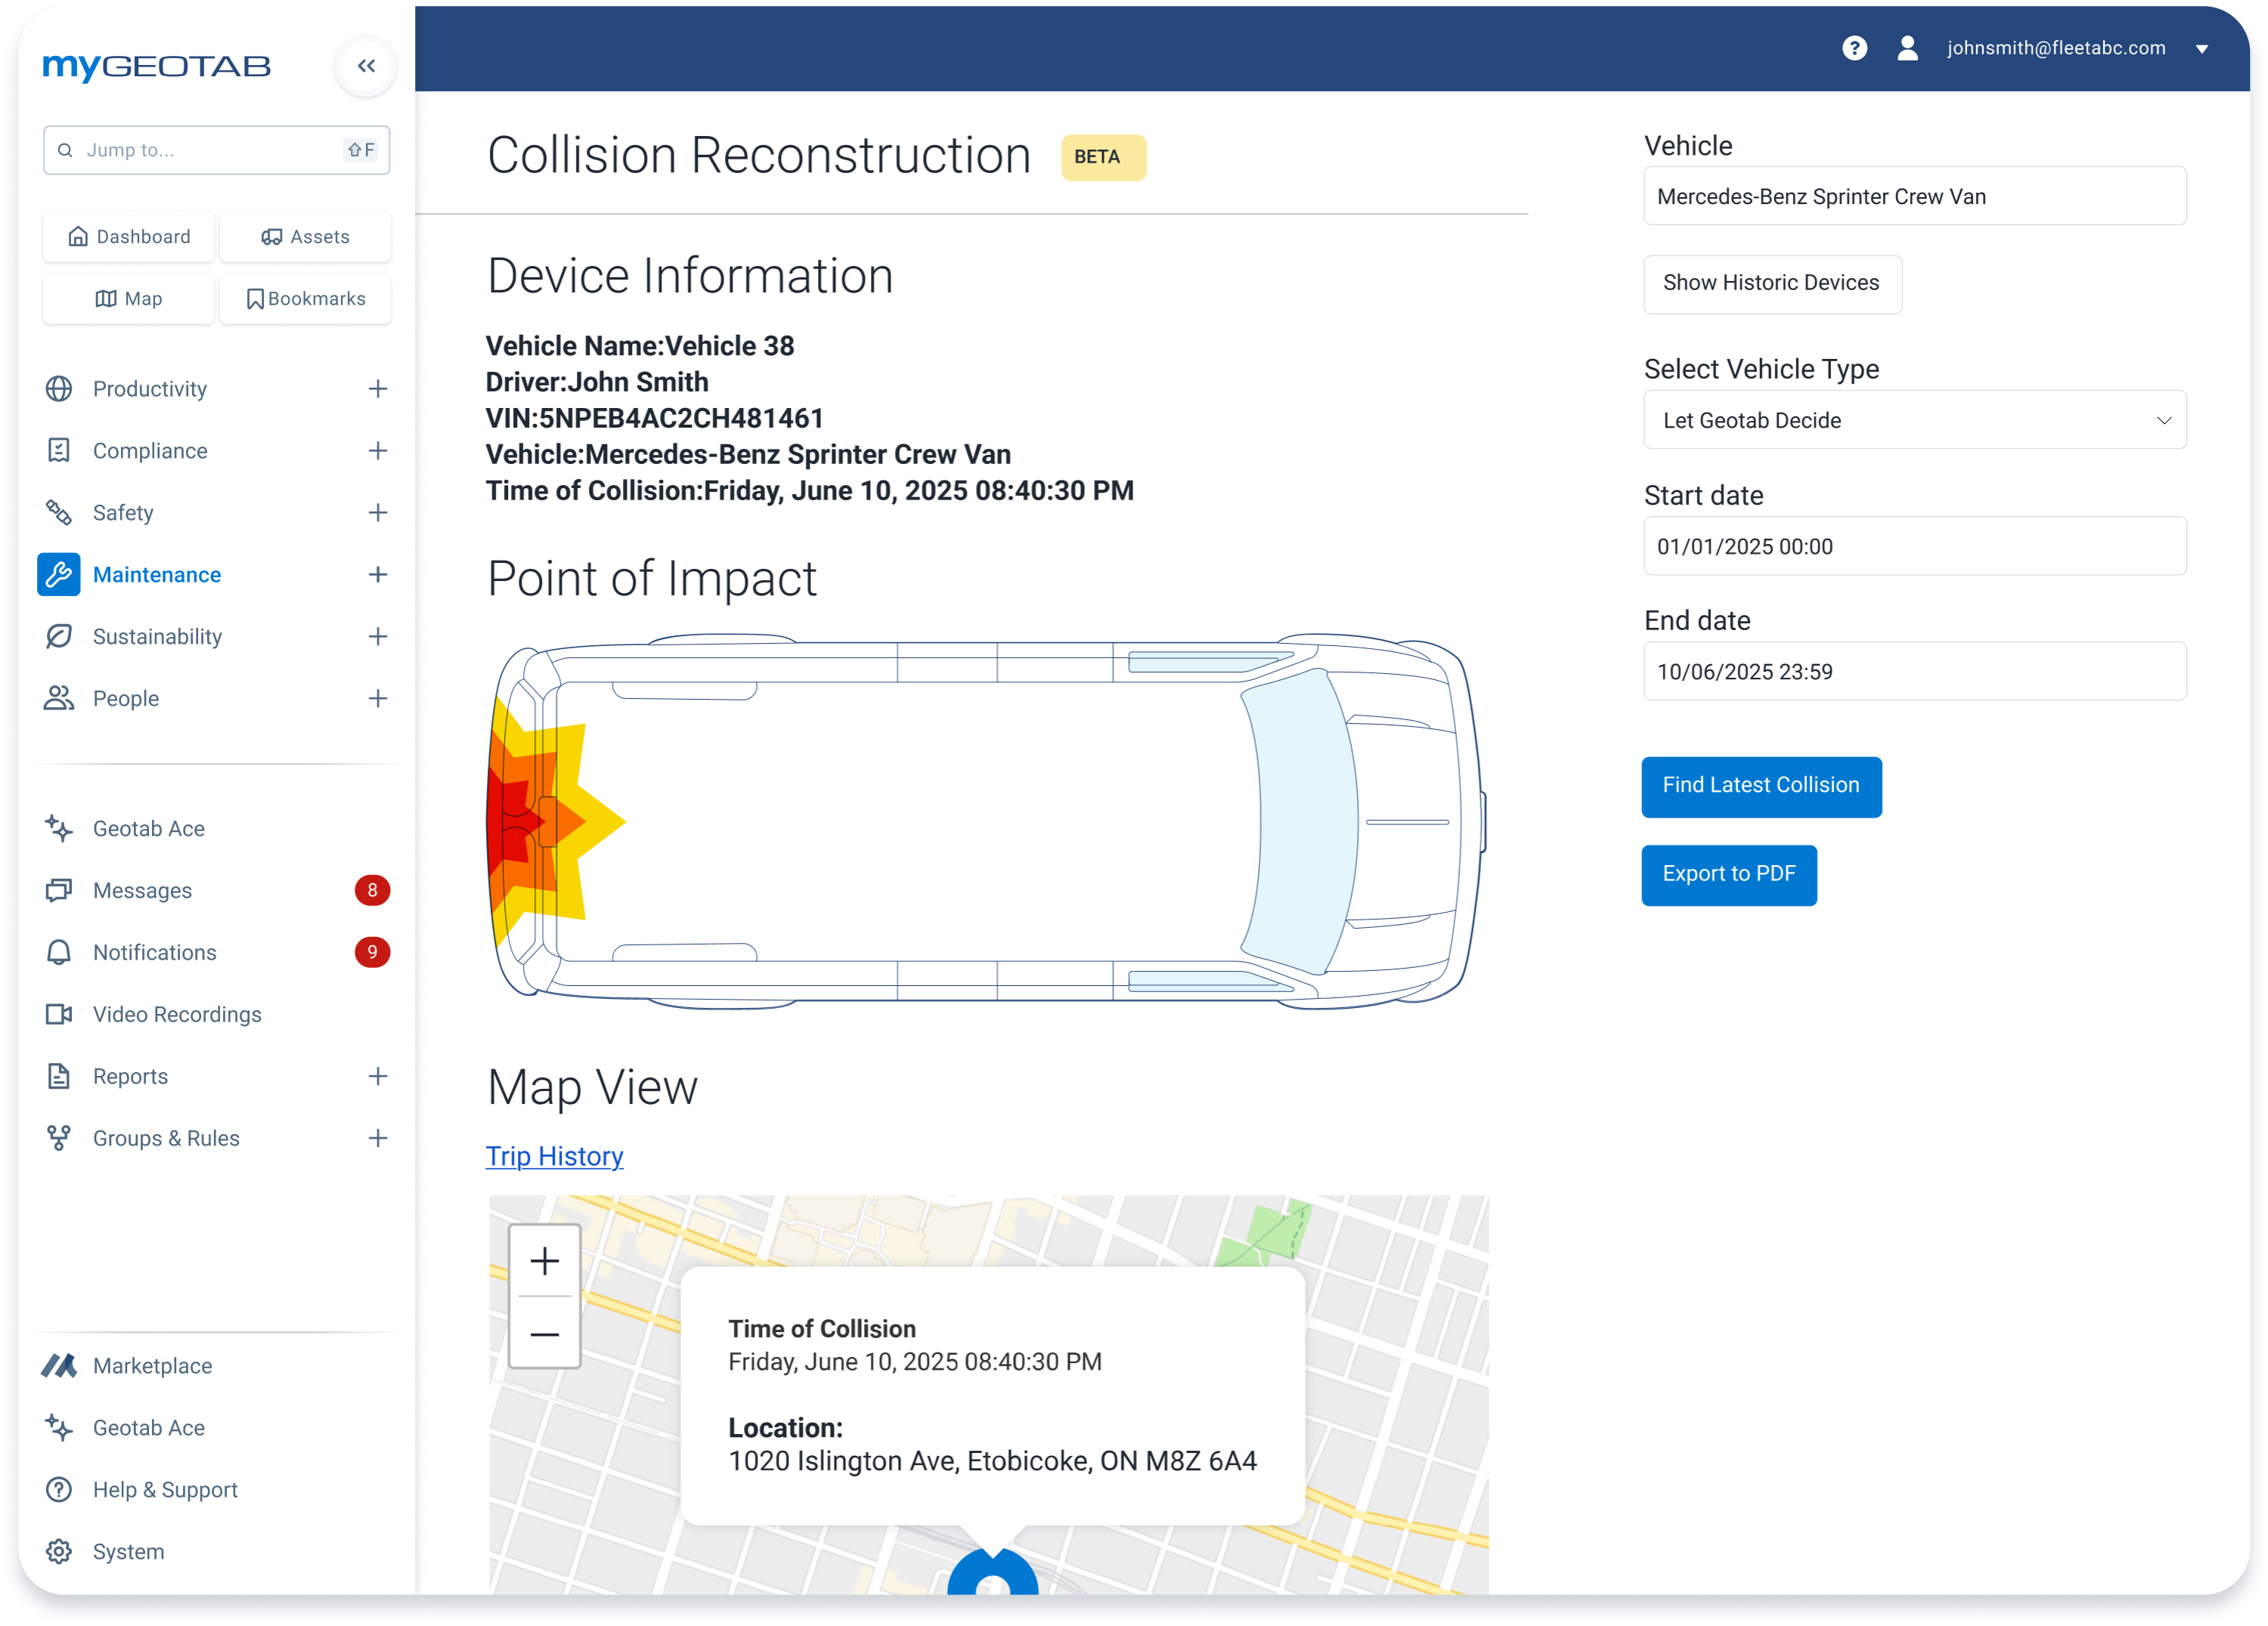Expand the Compliance menu plus

pos(378,451)
